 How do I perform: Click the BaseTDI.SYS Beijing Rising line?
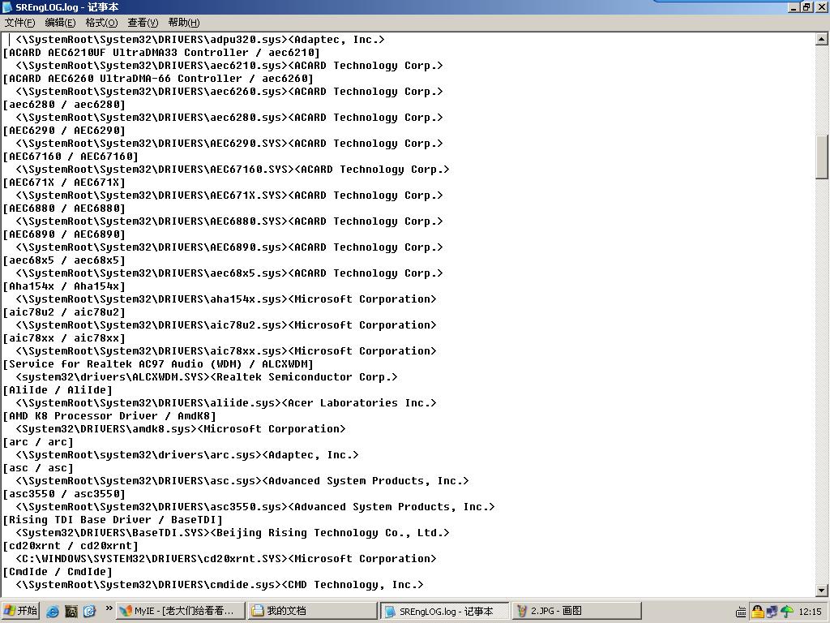(x=233, y=532)
